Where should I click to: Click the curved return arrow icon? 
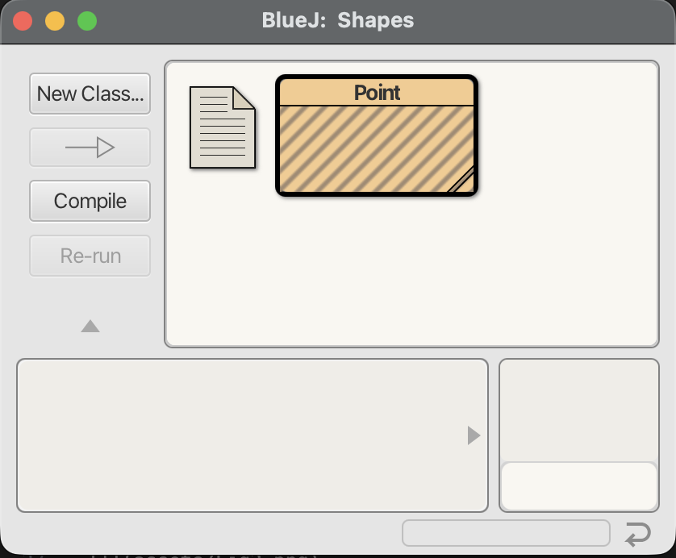637,534
